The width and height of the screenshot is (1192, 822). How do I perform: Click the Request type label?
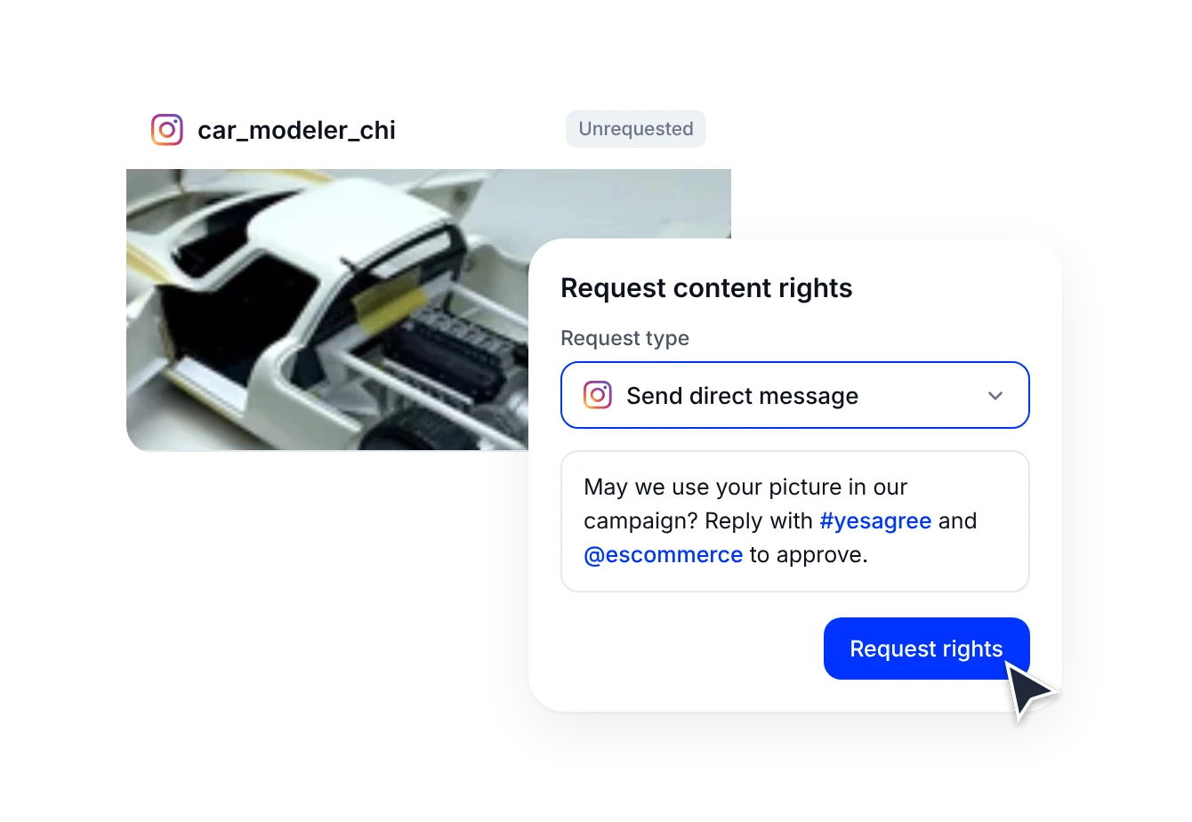[x=624, y=338]
